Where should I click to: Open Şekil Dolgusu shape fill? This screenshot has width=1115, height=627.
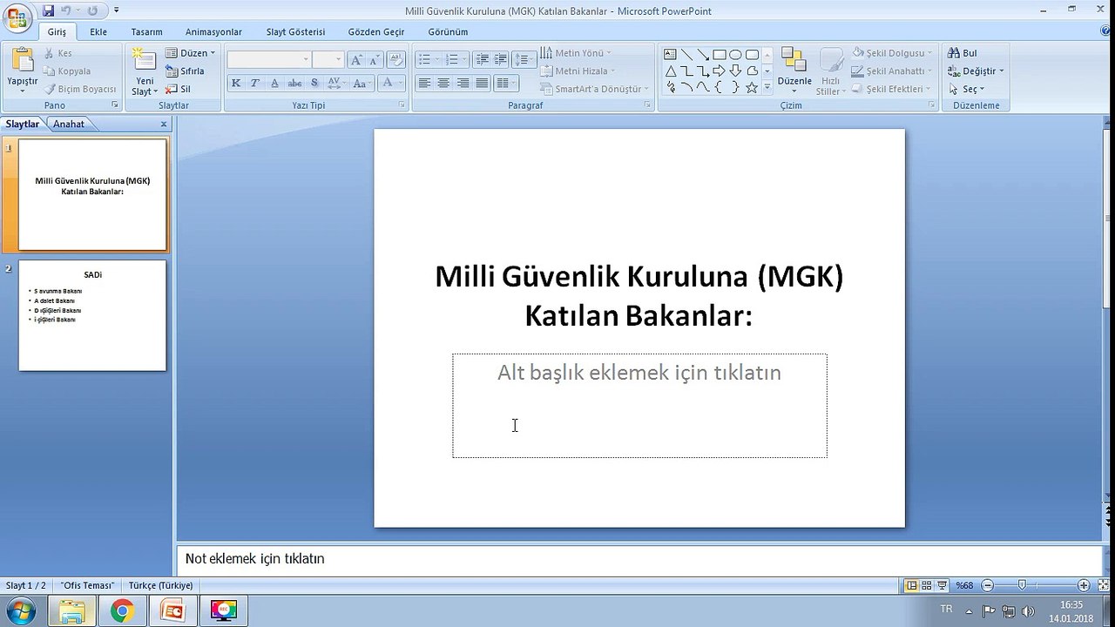coord(893,53)
